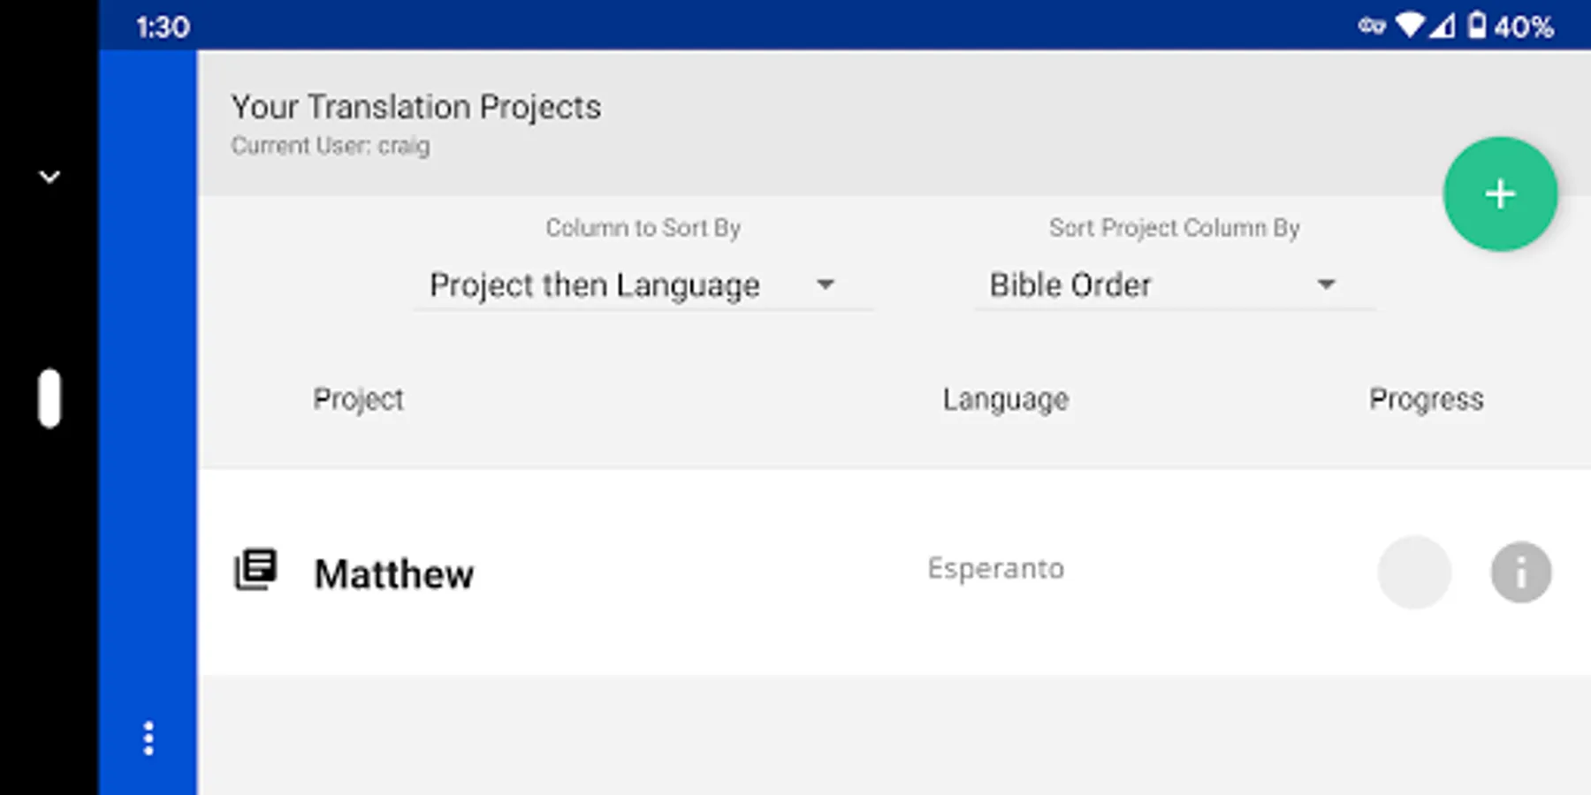Image resolution: width=1591 pixels, height=795 pixels.
Task: Tap the battery icon in status bar
Action: click(x=1476, y=26)
